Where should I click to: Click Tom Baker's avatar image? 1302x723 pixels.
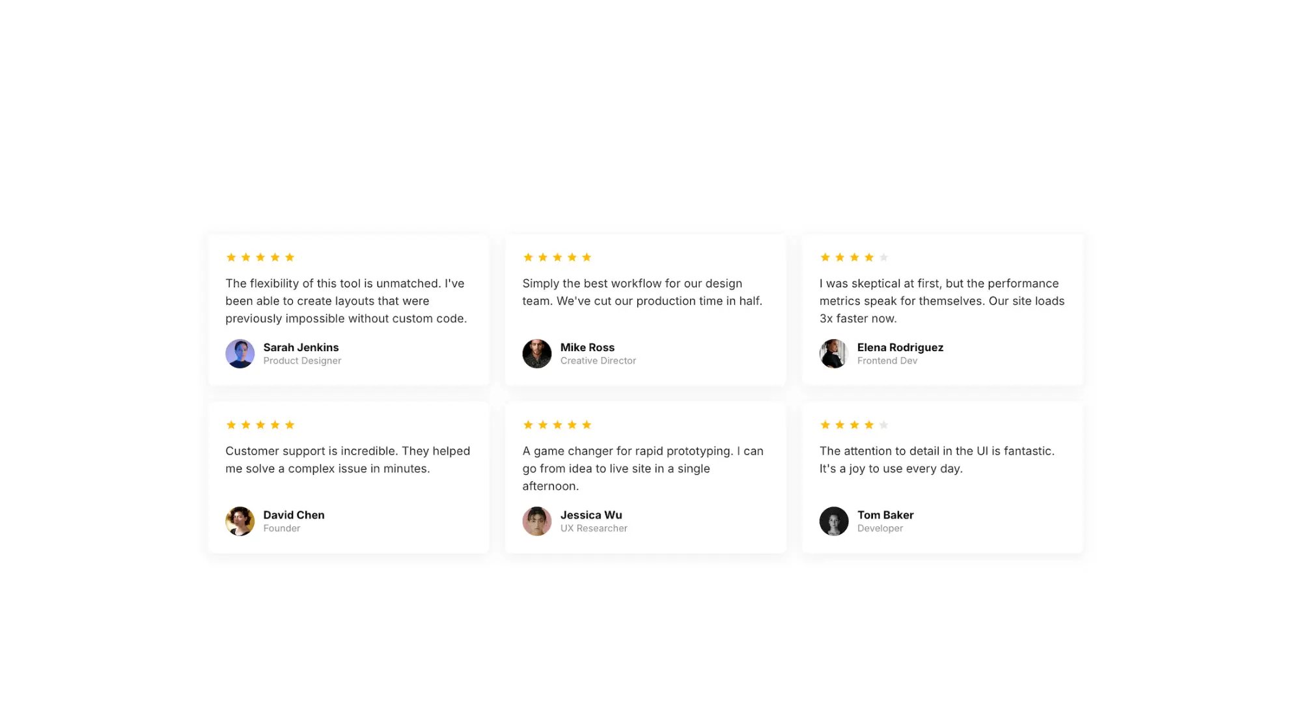[x=833, y=521]
